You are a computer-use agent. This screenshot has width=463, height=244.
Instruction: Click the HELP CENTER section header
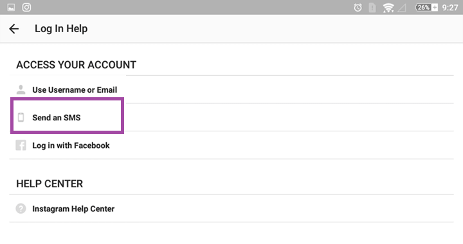pyautogui.click(x=50, y=183)
